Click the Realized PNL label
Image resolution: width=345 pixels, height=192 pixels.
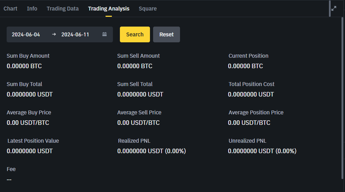coord(134,141)
